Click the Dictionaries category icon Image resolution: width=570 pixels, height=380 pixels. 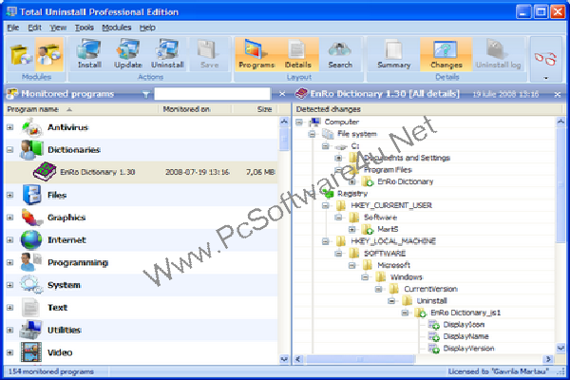pyautogui.click(x=31, y=150)
